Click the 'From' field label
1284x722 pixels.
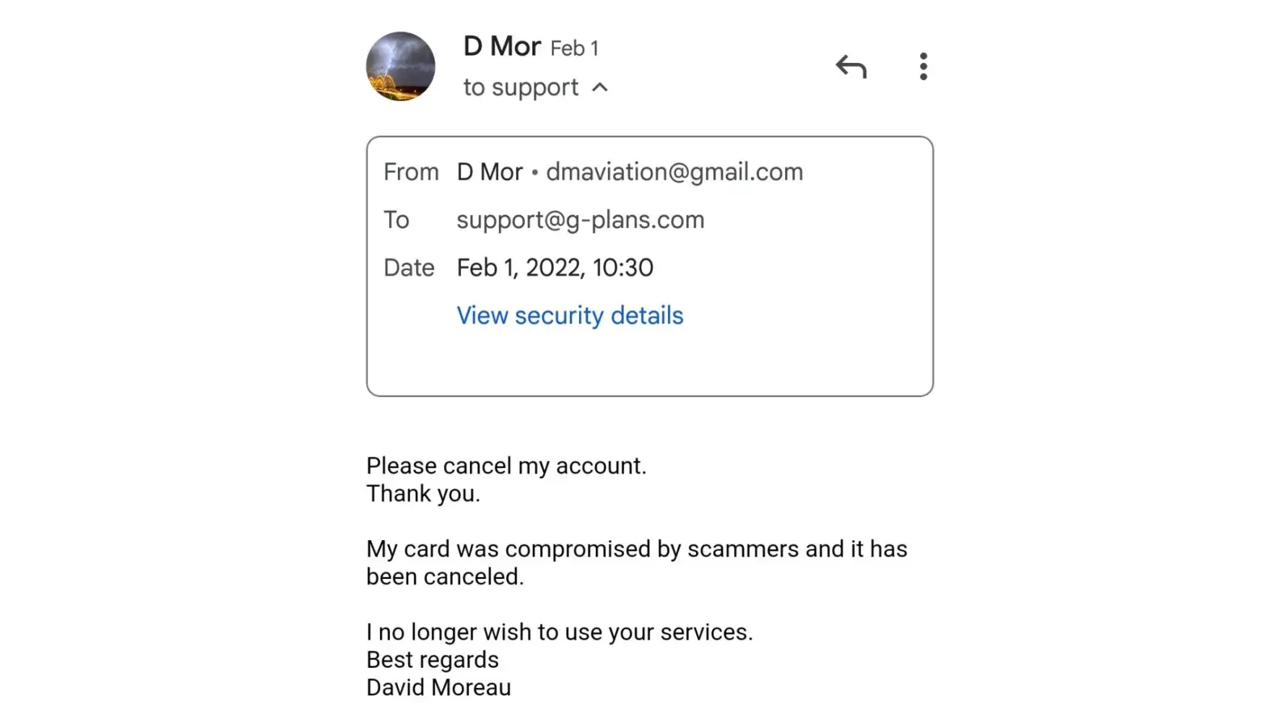(x=411, y=172)
